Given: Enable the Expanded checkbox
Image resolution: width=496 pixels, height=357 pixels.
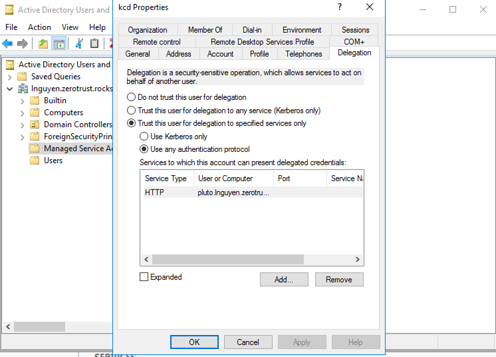Looking at the screenshot, I should (144, 277).
